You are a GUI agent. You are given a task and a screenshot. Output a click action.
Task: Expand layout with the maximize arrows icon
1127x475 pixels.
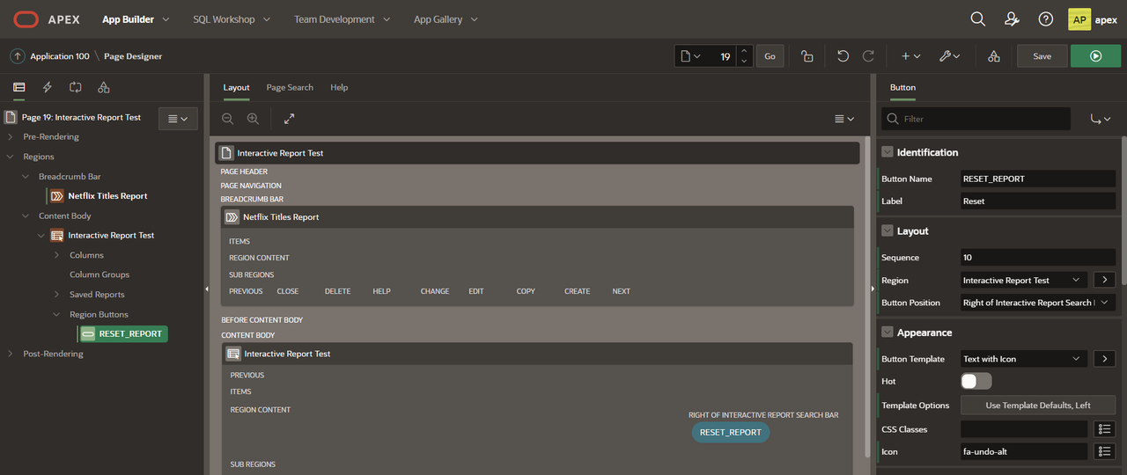(289, 119)
